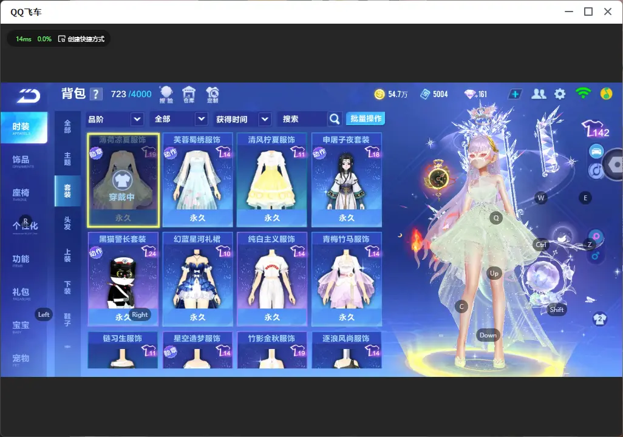
Task: Select the 鞋子 sub-category tab
Action: click(x=67, y=319)
